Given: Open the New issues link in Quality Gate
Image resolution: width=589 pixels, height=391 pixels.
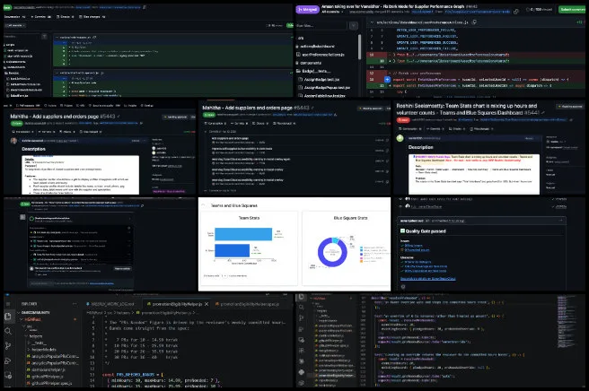Looking at the screenshot, I should pyautogui.click(x=413, y=246).
